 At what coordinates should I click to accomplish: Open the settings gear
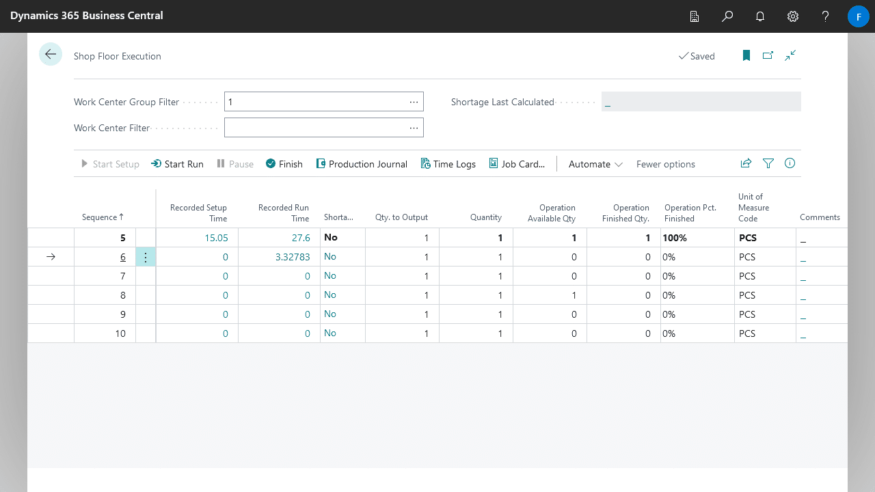pos(793,16)
